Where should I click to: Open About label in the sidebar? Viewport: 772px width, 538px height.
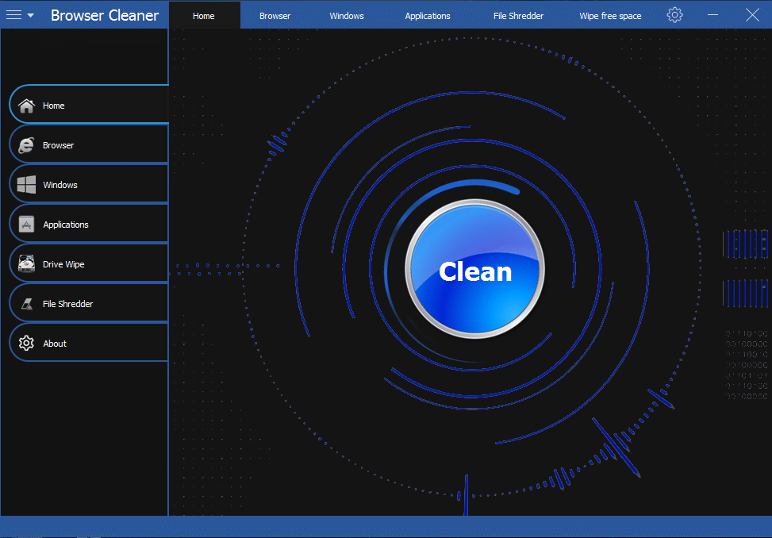pyautogui.click(x=55, y=344)
